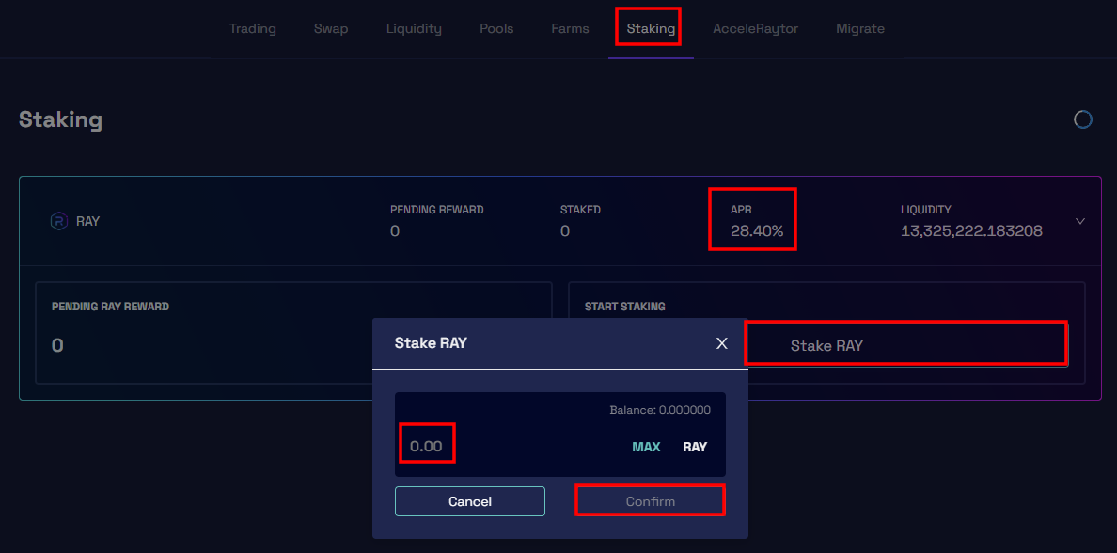Screen dimensions: 1117x553
Task: Click the Stake RAY dialog title
Action: (431, 342)
